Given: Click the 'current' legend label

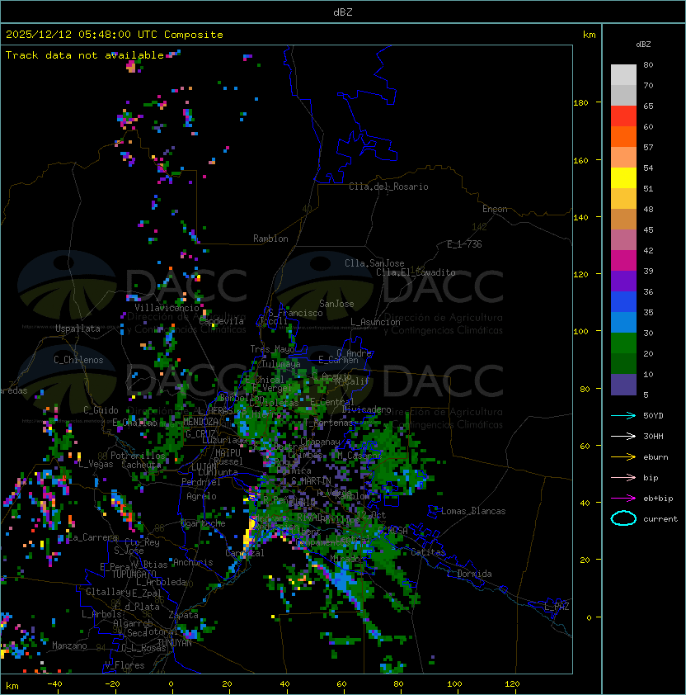Looking at the screenshot, I should 660,518.
